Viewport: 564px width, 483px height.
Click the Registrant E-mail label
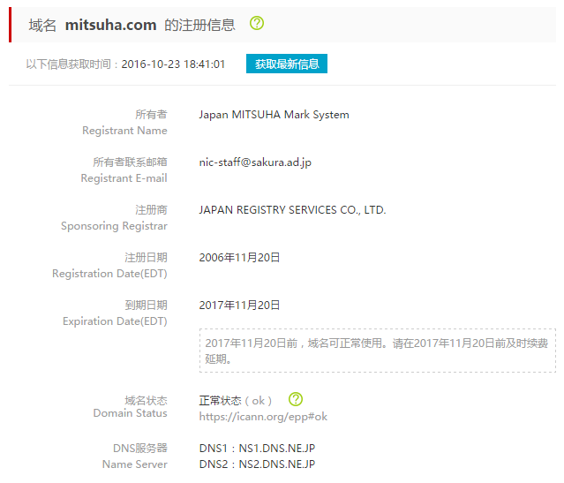tap(124, 178)
